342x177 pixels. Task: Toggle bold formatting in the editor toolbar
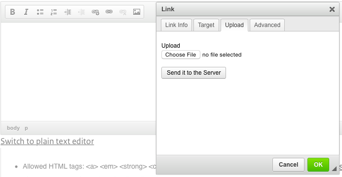coord(13,12)
